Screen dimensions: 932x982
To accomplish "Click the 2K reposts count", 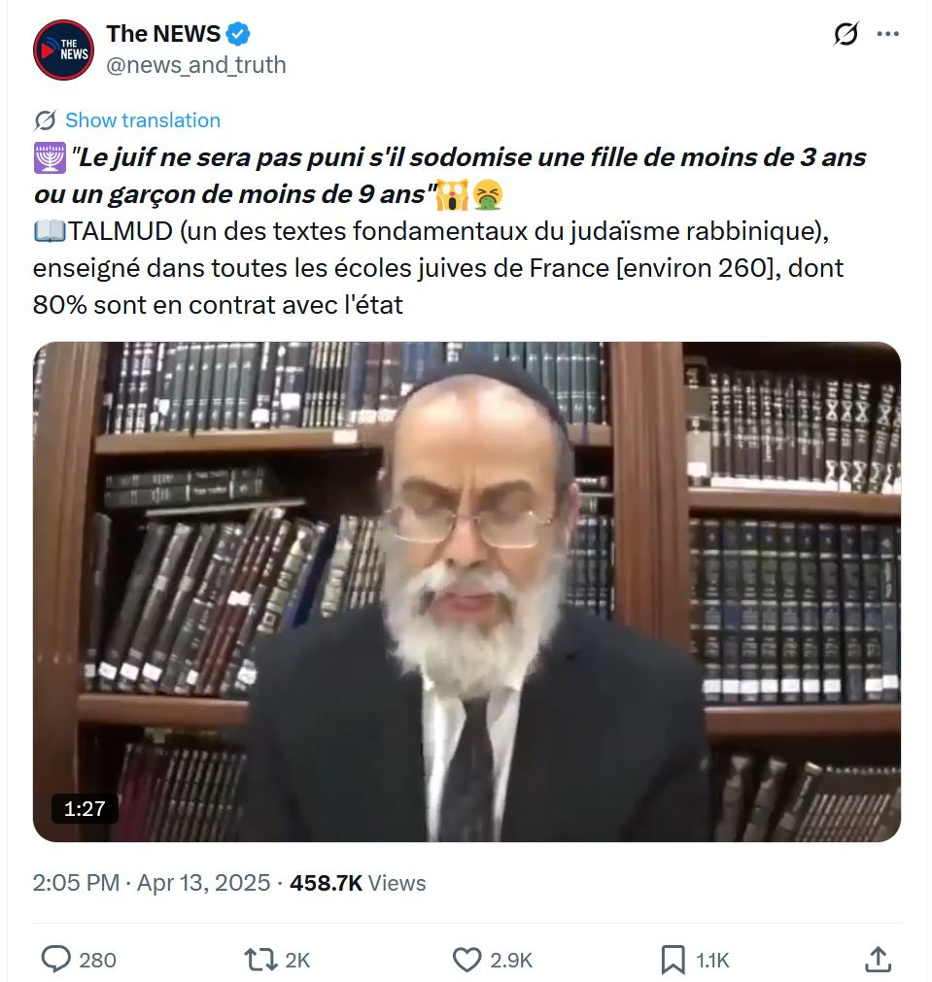I will [297, 960].
